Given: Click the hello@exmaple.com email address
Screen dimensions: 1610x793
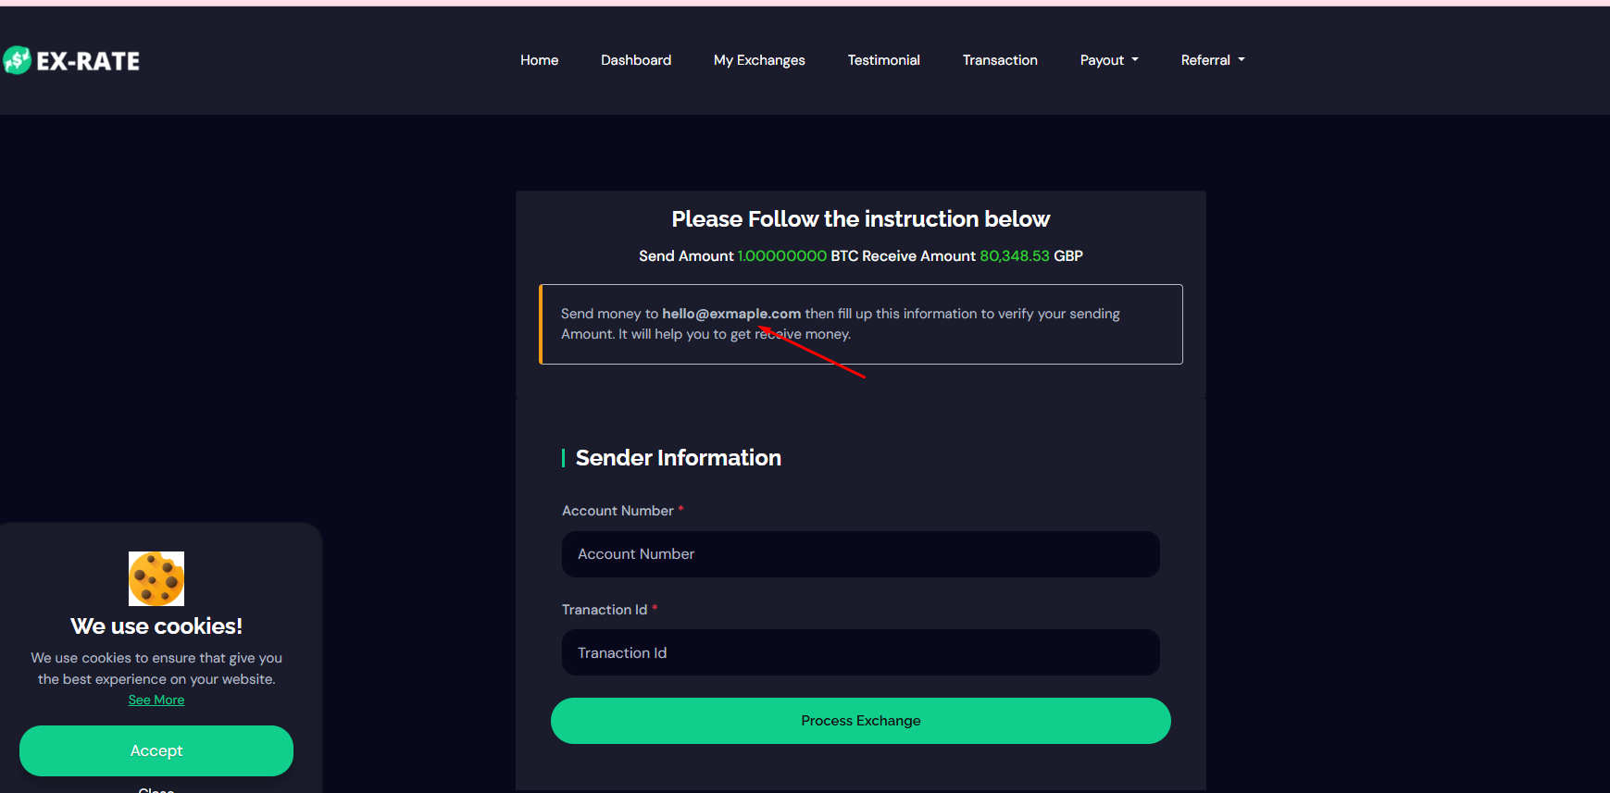Looking at the screenshot, I should [731, 314].
